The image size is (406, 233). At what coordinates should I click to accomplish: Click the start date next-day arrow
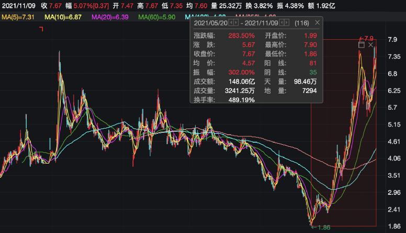[235, 23]
